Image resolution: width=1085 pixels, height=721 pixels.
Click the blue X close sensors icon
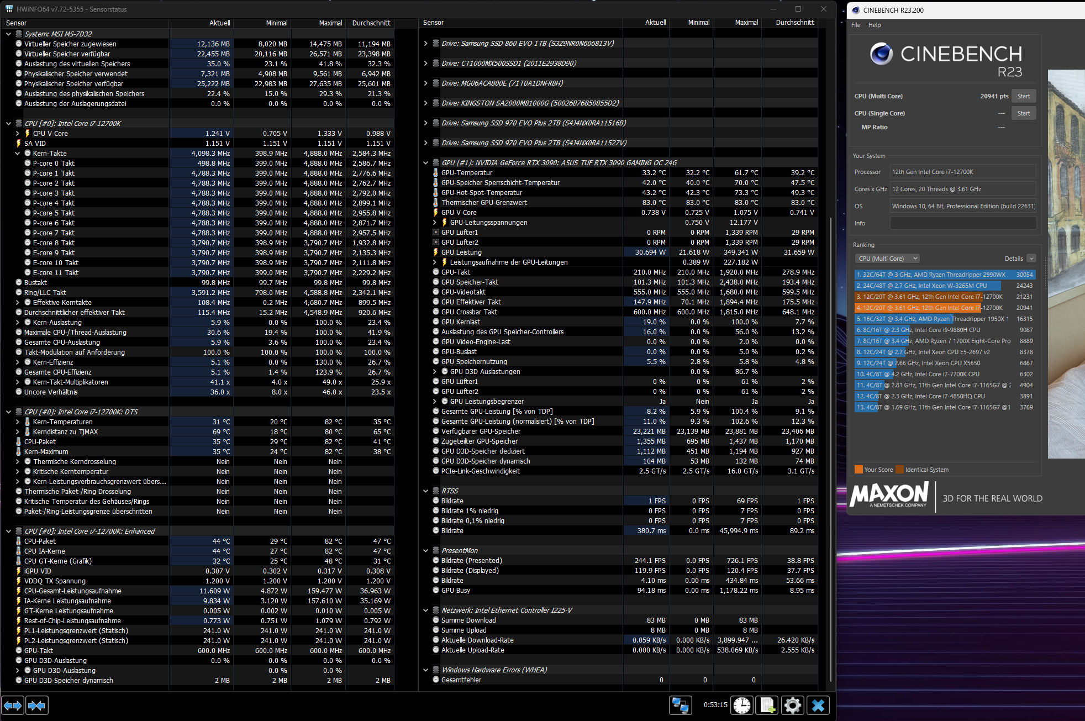click(x=818, y=706)
